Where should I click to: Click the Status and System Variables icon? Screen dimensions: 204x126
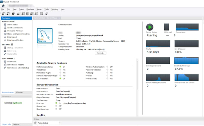click(x=5, y=34)
